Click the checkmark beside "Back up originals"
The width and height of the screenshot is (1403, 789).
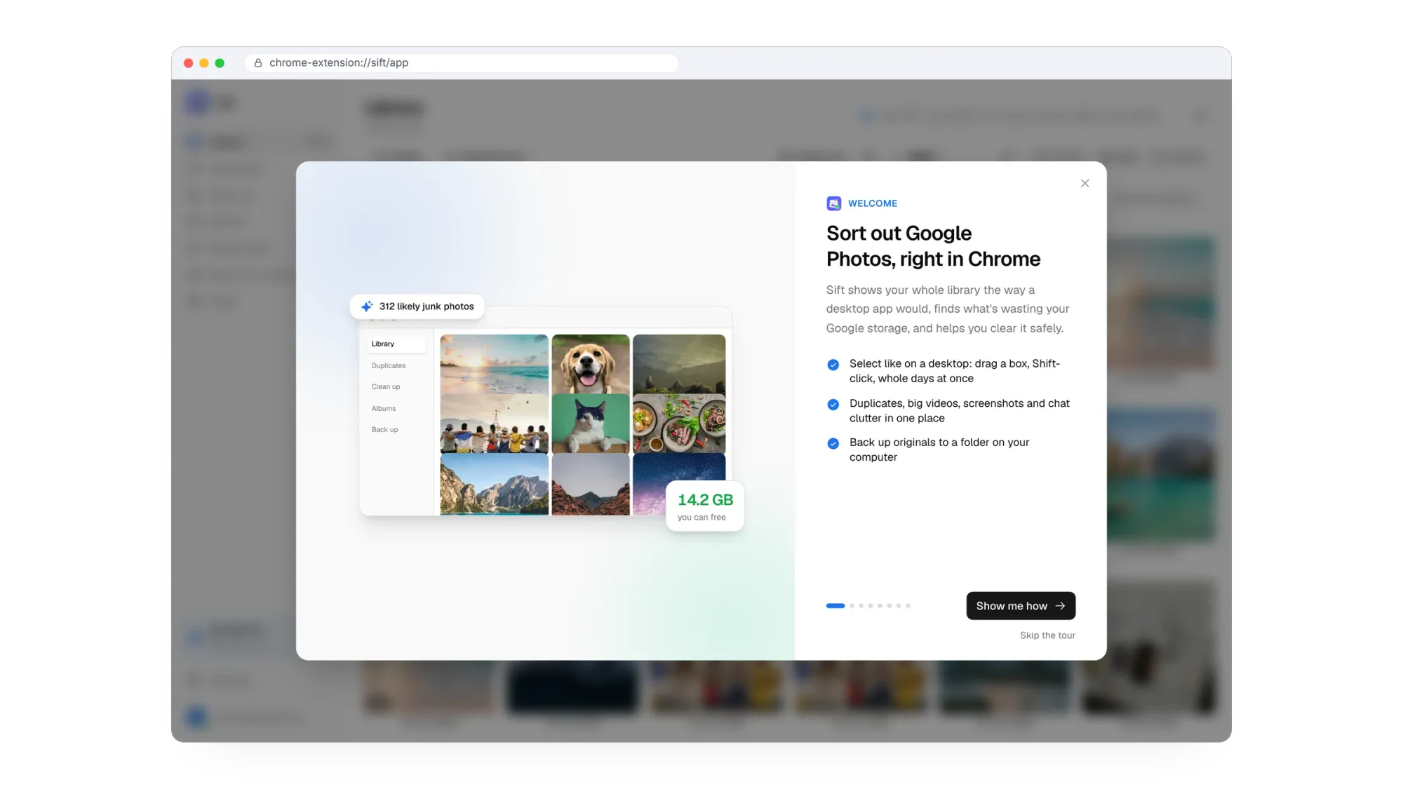pos(833,444)
